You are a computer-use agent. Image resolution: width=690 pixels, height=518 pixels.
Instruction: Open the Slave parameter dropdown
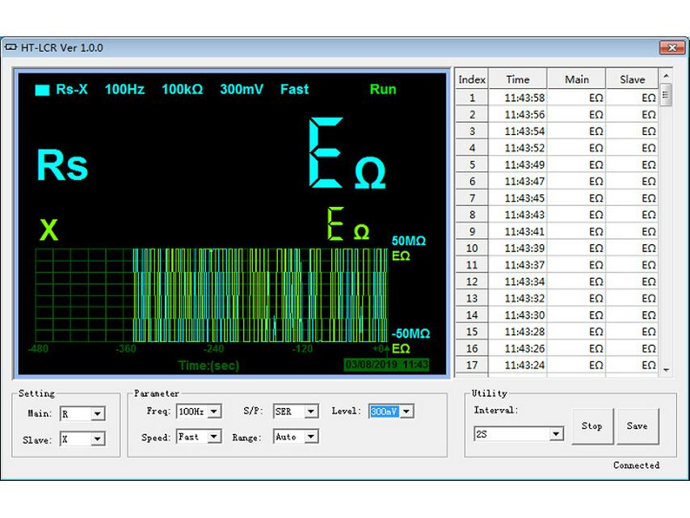[97, 439]
